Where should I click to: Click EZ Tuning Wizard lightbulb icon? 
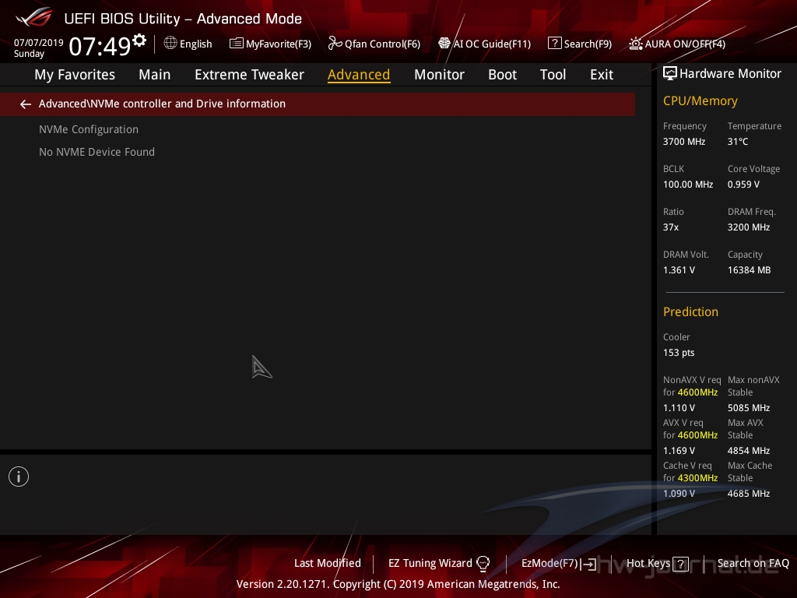coord(483,564)
